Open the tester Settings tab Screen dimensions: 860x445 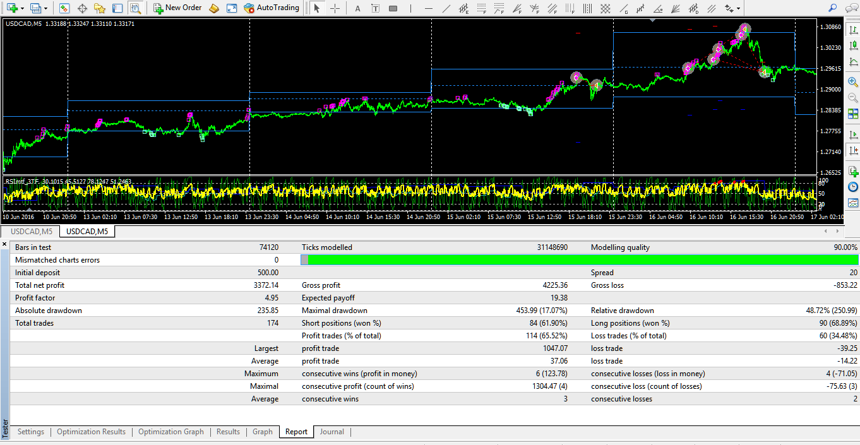click(x=31, y=432)
